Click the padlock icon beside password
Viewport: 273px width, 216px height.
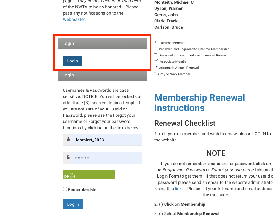coord(67,158)
